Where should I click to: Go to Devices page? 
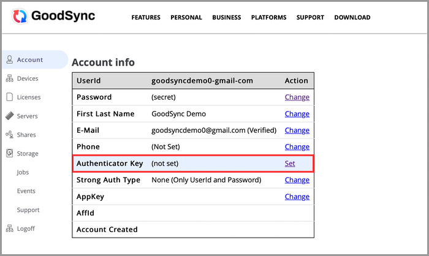[28, 78]
